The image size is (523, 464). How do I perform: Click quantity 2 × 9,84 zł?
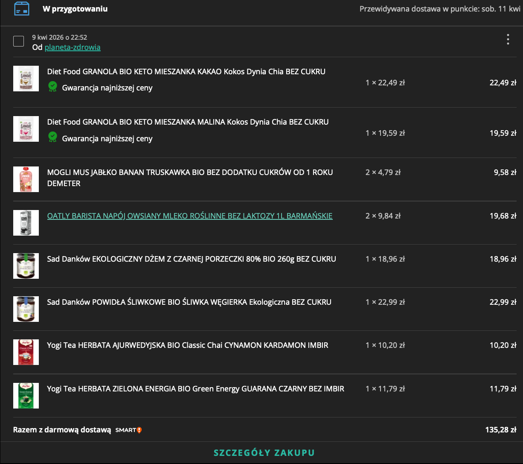(383, 216)
